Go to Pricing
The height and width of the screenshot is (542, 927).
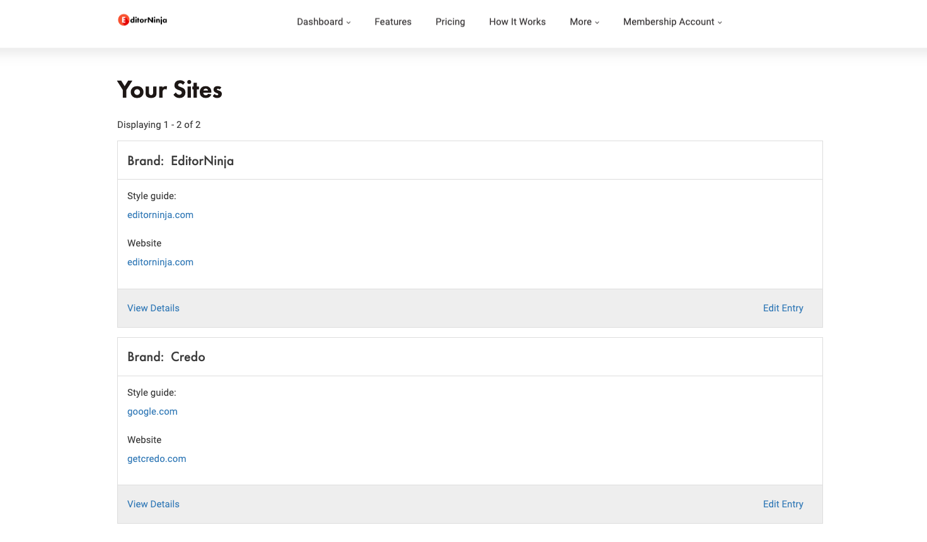pos(450,21)
